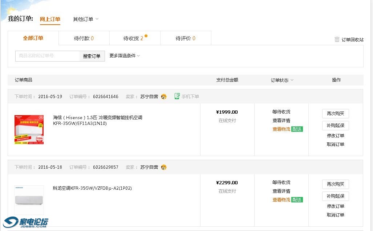The width and height of the screenshot is (373, 231).
Task: Click the green 配送 badge on Kelon order
Action: [x=297, y=200]
